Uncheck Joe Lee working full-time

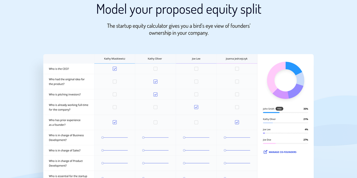[196, 107]
